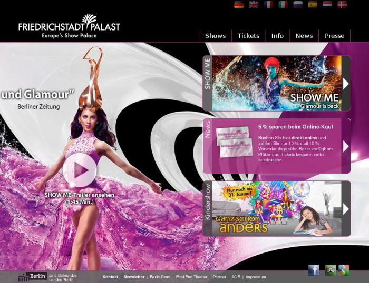Click the vertical 'News' tab label
The image size is (369, 283).
[x=207, y=129]
